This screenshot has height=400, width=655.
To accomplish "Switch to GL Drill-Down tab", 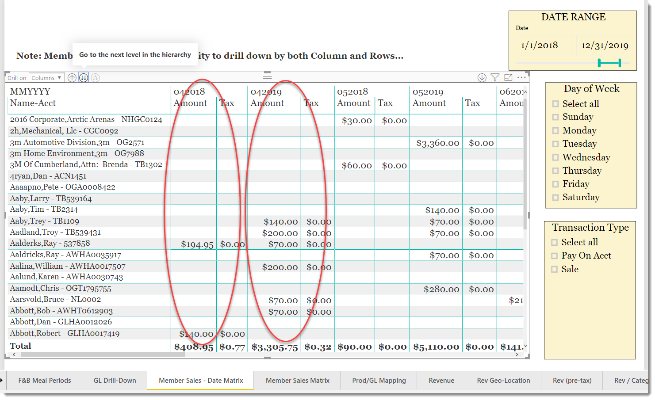I will pos(115,381).
